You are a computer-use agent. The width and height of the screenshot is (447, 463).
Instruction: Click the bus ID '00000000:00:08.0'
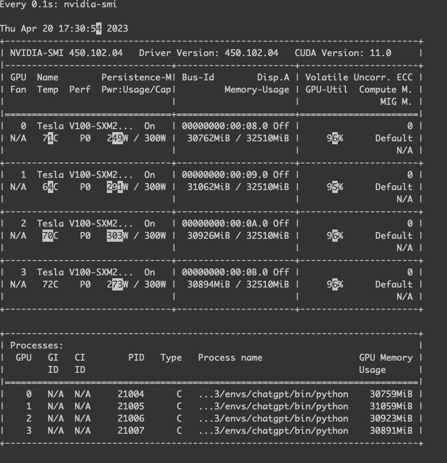click(225, 126)
